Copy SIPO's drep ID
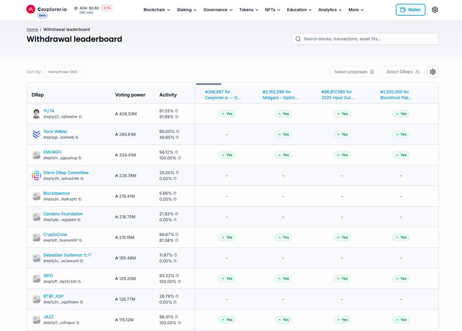 79,281
